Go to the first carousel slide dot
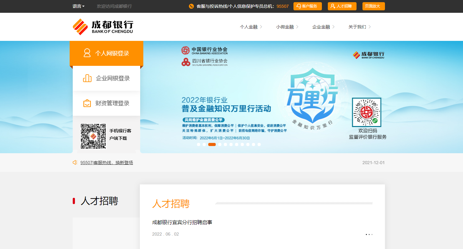 click(199, 144)
